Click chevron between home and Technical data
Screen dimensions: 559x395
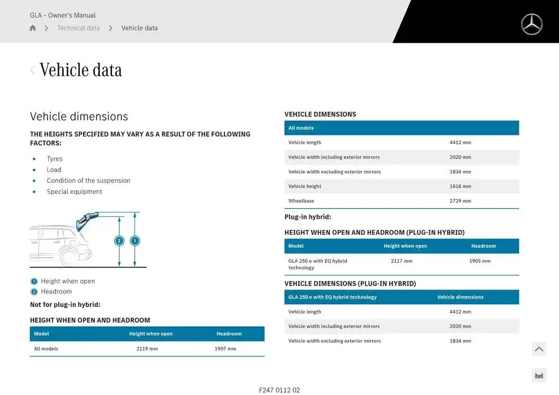(46, 28)
